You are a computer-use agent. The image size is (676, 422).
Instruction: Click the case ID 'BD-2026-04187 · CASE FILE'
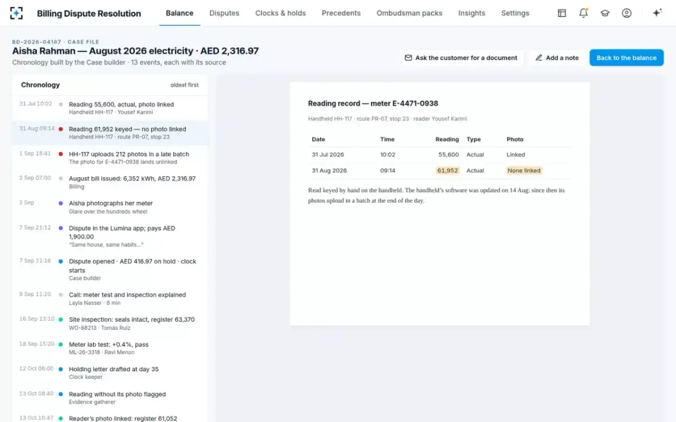55,42
